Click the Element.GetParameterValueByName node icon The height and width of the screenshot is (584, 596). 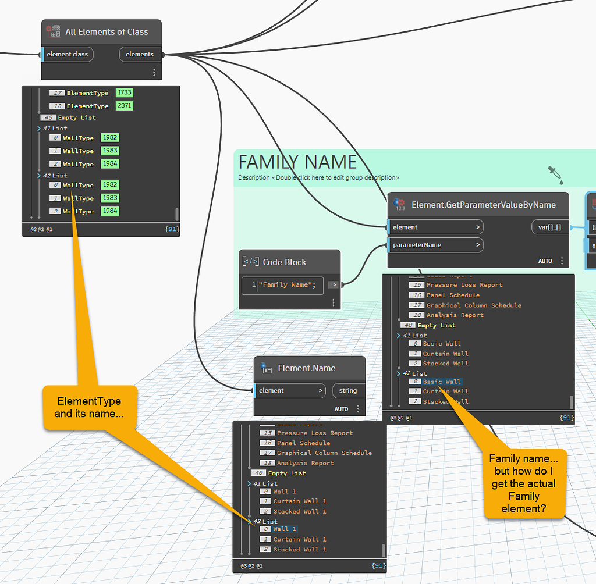pos(399,204)
